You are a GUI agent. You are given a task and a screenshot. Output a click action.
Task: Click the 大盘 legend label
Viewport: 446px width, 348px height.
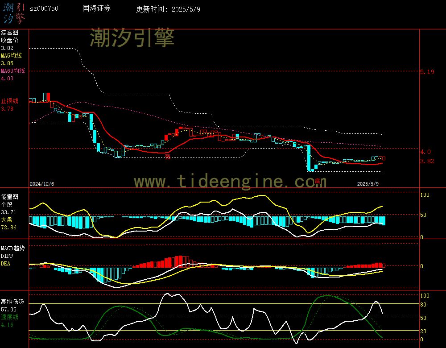point(7,220)
